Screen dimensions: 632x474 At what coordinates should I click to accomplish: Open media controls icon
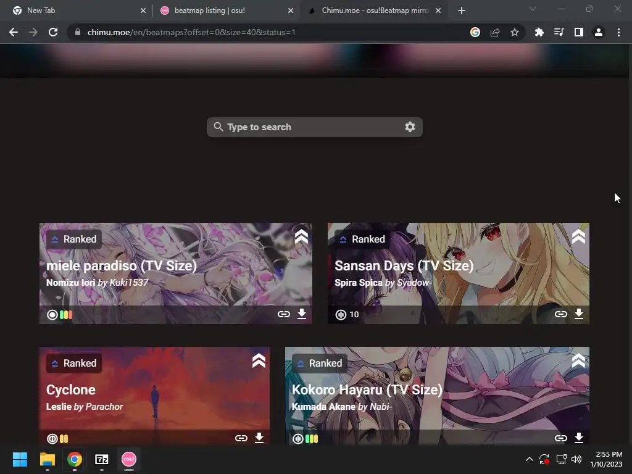559,32
